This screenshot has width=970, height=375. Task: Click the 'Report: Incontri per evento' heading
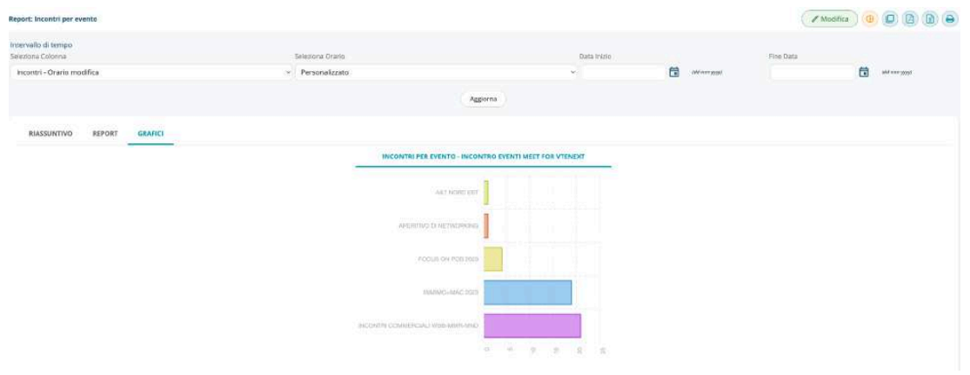tap(52, 19)
